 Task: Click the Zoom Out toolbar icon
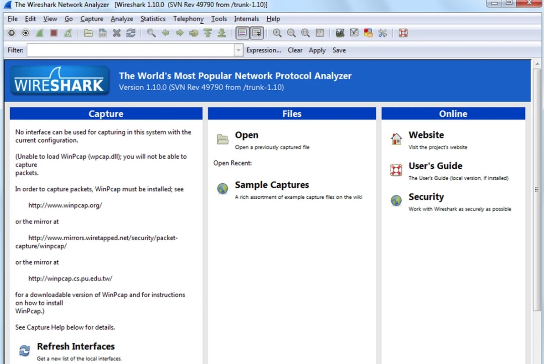(x=291, y=33)
